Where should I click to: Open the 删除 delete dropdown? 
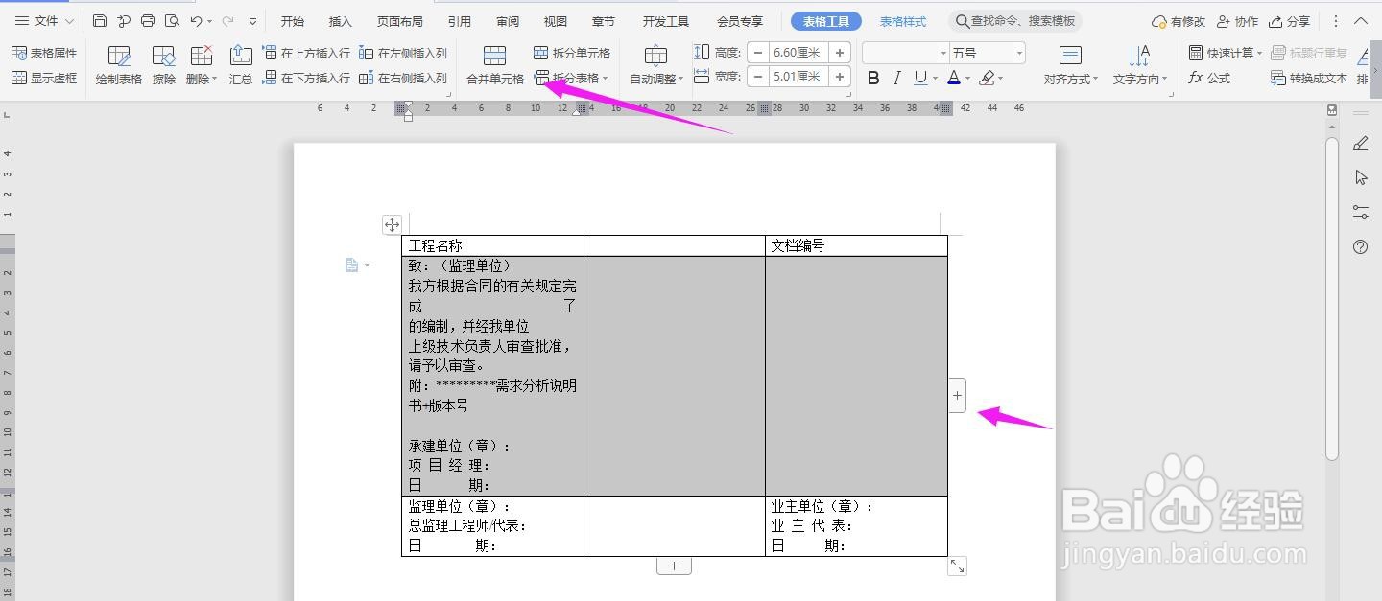coord(201,64)
